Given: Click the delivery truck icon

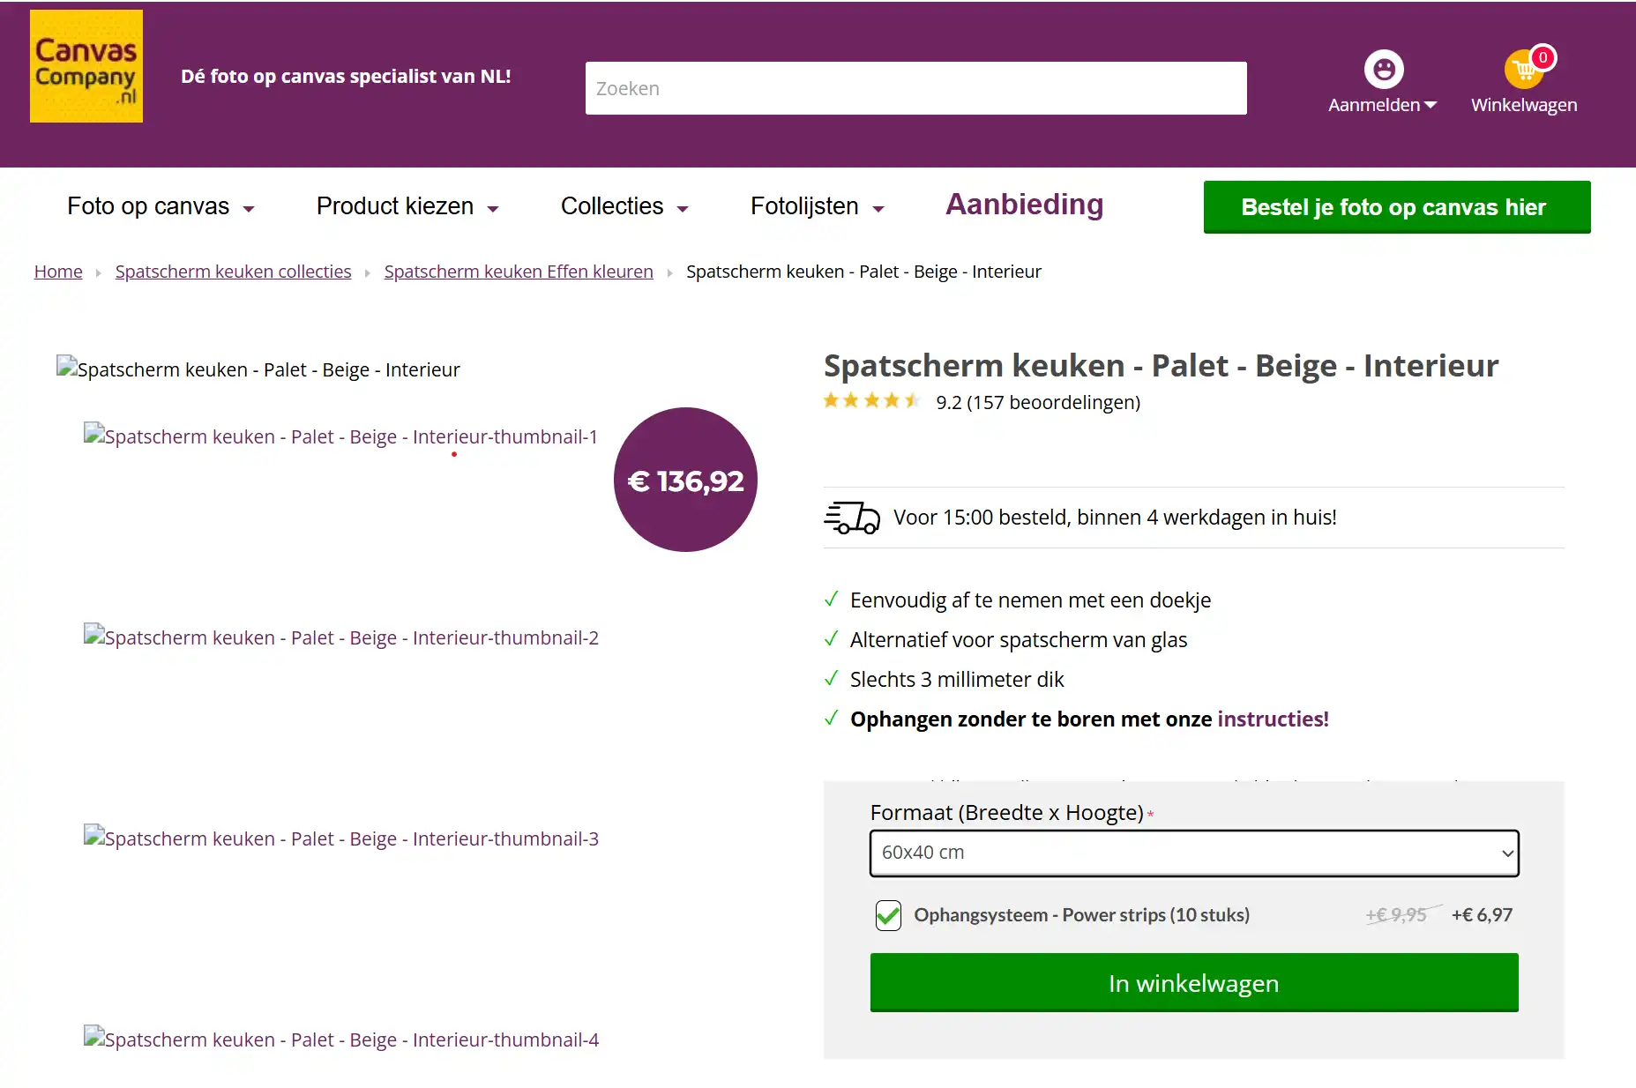Looking at the screenshot, I should click(852, 518).
